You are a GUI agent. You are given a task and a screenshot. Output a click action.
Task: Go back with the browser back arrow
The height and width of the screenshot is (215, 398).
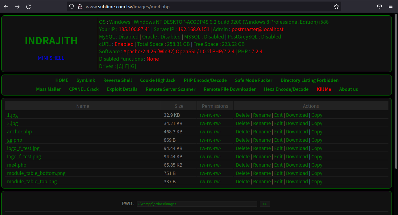point(6,6)
